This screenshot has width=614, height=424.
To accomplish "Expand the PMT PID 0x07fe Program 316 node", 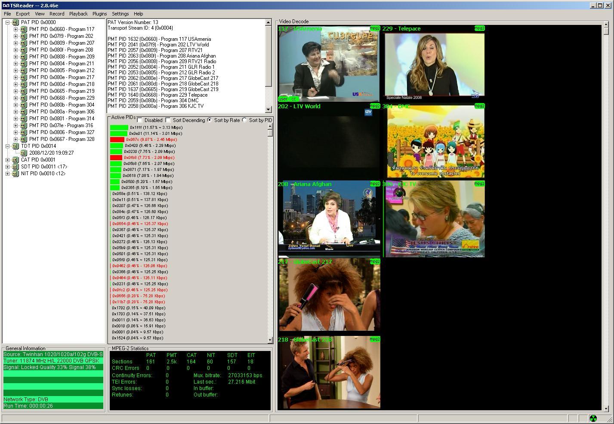I will coord(15,125).
